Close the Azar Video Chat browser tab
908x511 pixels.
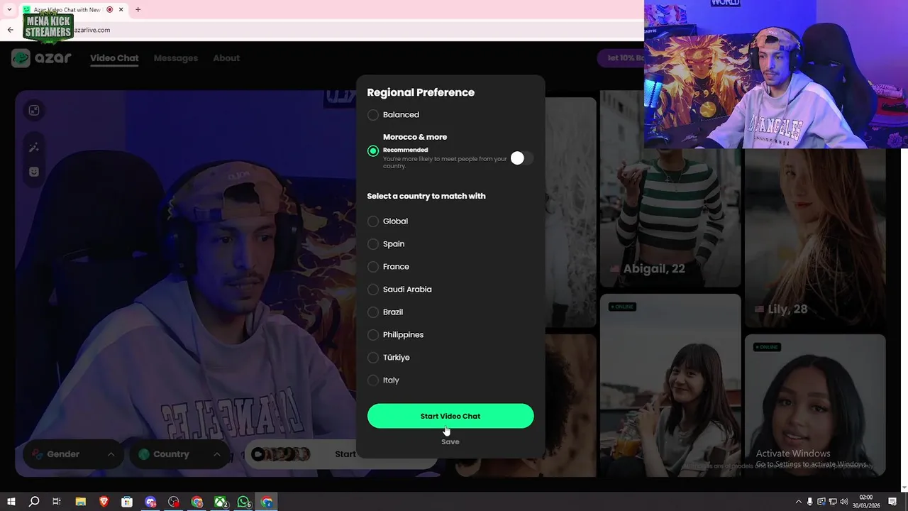pyautogui.click(x=121, y=10)
